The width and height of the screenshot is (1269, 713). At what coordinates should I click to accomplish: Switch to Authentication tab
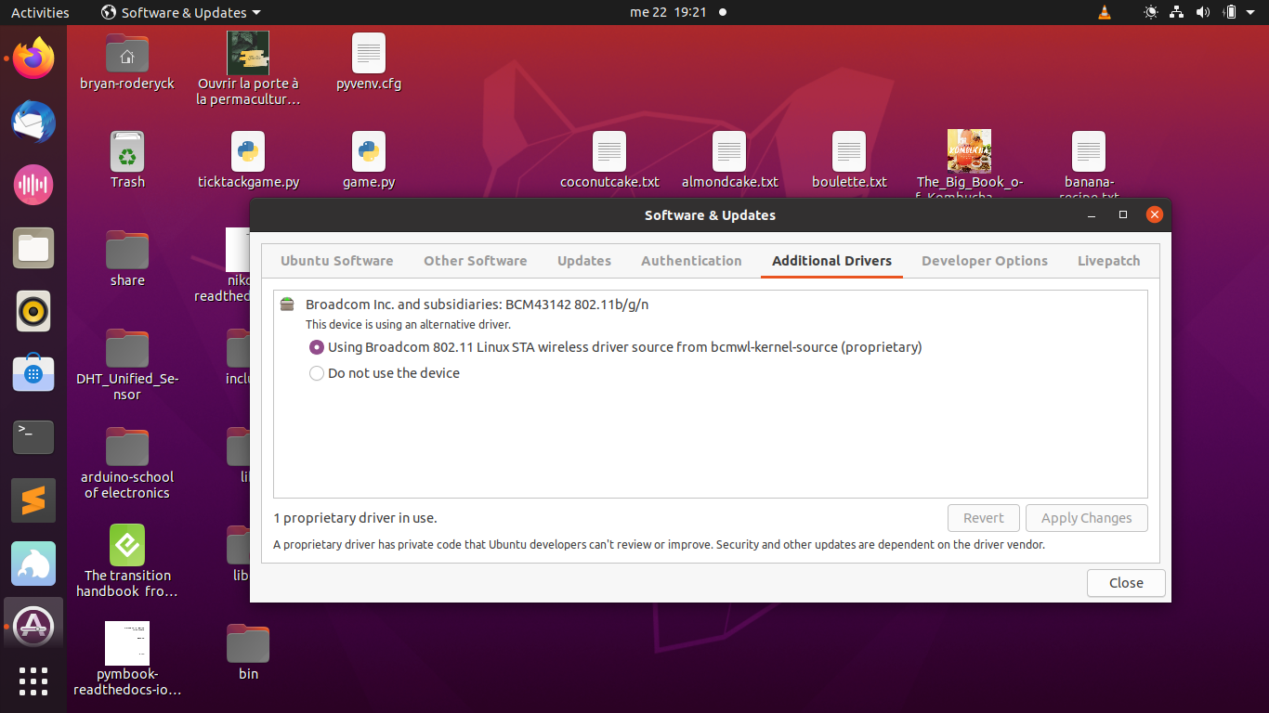691,261
